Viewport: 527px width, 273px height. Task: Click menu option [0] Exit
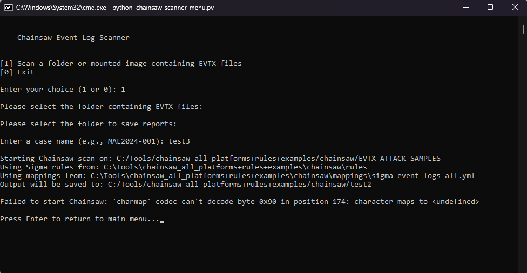click(17, 72)
